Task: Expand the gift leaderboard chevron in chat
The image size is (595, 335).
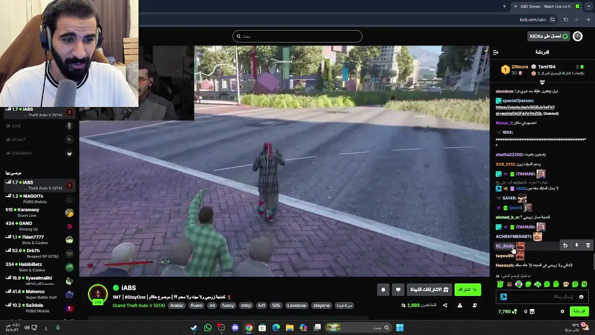Action: [542, 82]
